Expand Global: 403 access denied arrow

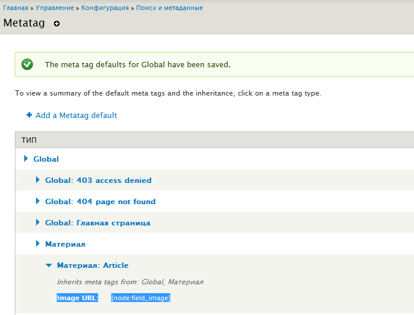38,180
